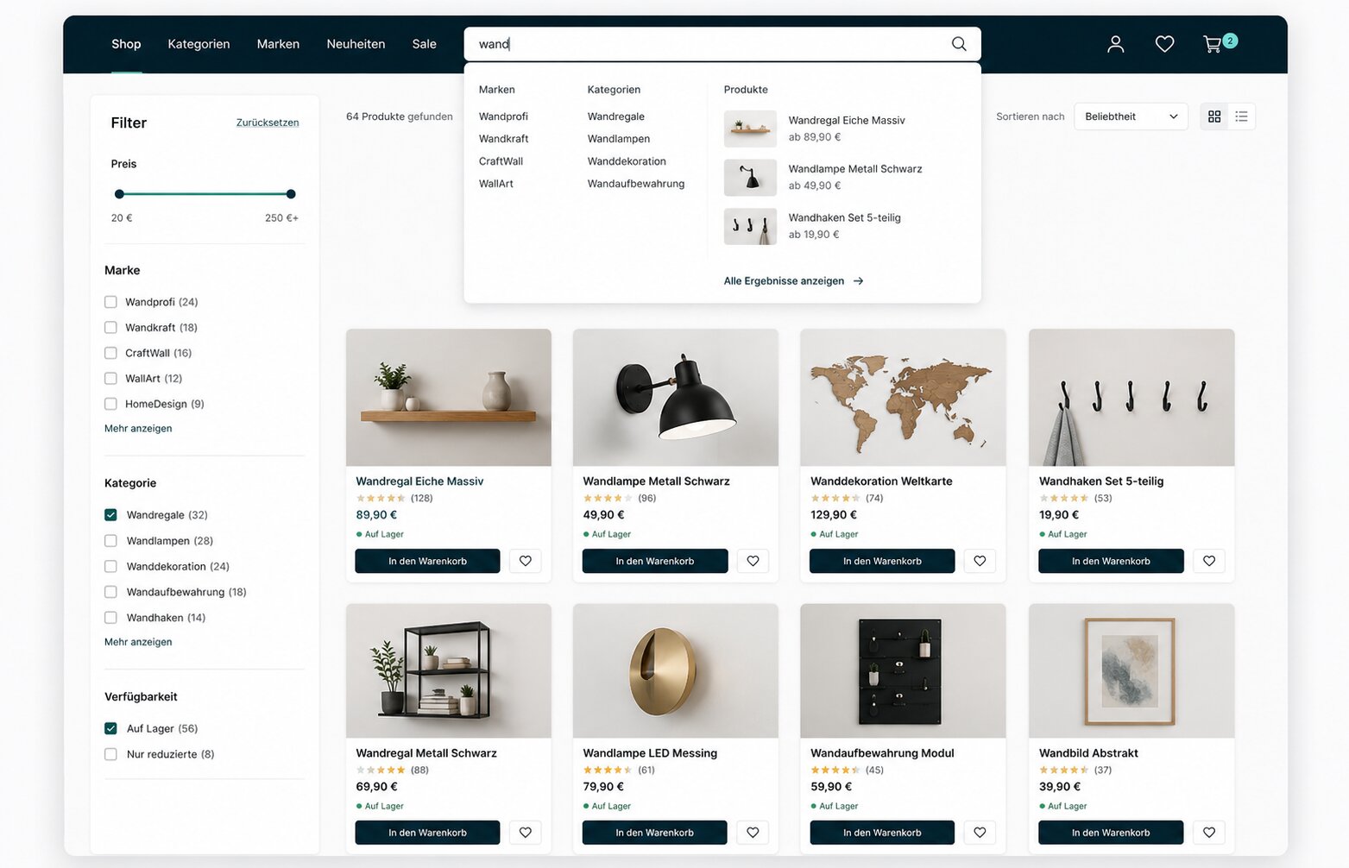
Task: Add Wandhaken Set 5-teilig to wishlist
Action: point(1209,561)
